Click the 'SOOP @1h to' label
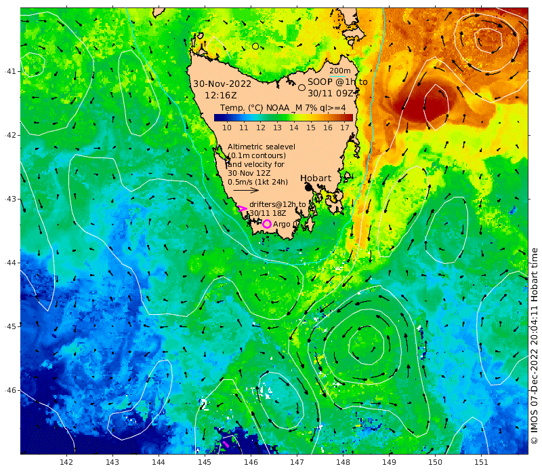This screenshot has width=542, height=475. pos(337,82)
